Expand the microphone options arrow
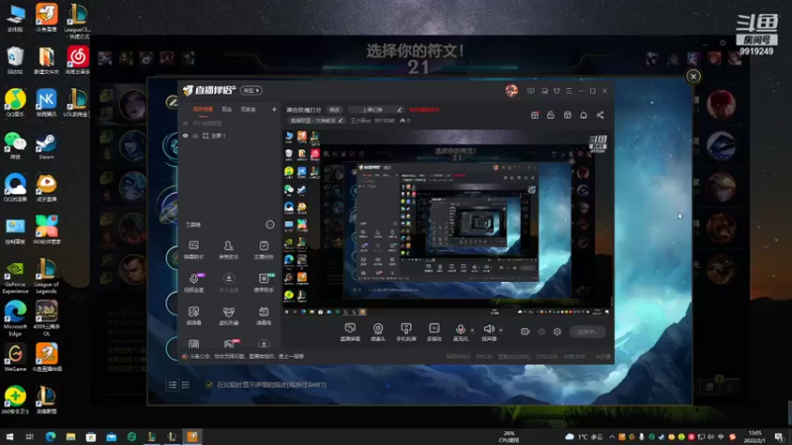This screenshot has height=445, width=792. pos(472,330)
